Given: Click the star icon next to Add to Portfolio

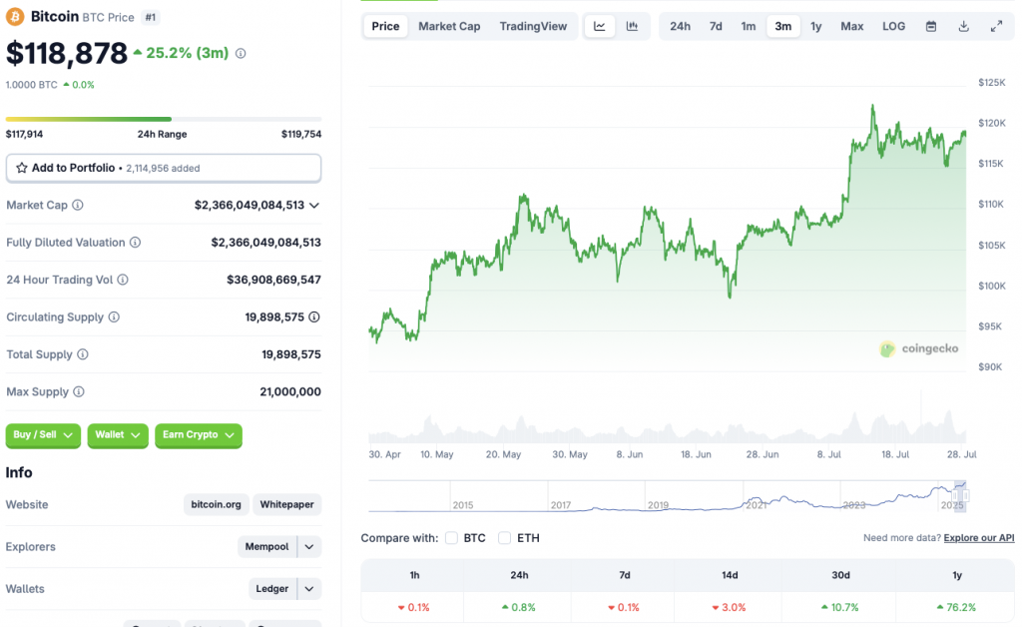Looking at the screenshot, I should coord(20,168).
